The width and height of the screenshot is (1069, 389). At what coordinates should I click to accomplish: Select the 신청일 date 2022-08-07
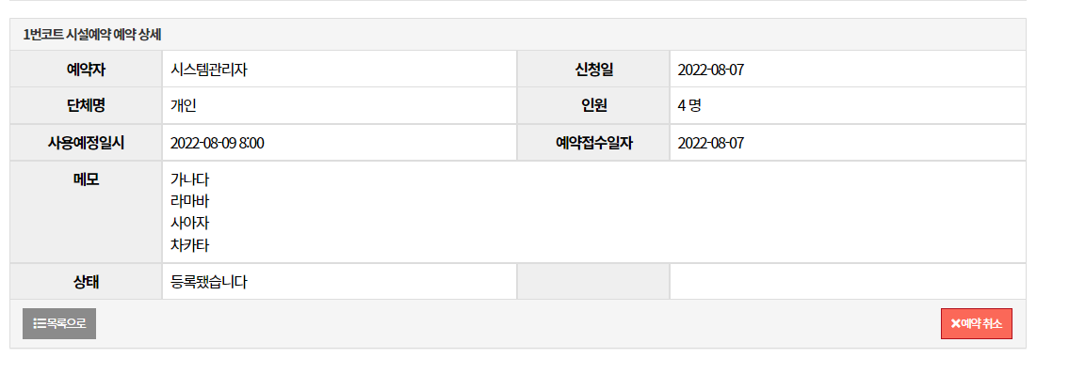tap(710, 70)
